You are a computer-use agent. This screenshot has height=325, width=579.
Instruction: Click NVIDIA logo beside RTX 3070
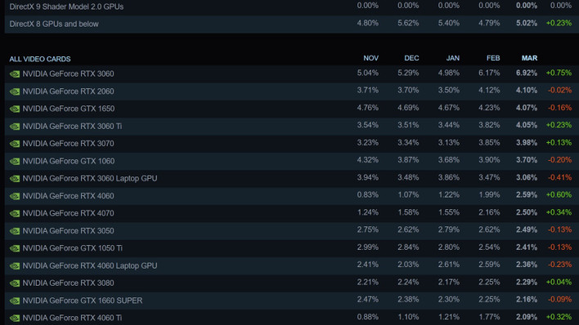click(15, 144)
